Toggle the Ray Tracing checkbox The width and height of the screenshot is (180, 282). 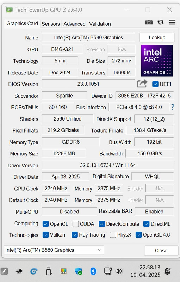(75, 235)
